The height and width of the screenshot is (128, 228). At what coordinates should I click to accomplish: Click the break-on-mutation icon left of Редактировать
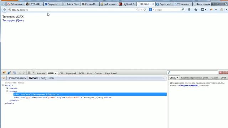(4, 78)
